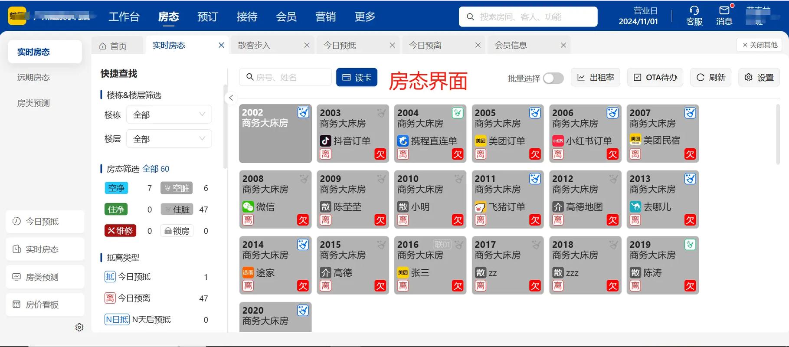The height and width of the screenshot is (347, 789).
Task: Filter rooms by 维修 status
Action: pos(120,230)
